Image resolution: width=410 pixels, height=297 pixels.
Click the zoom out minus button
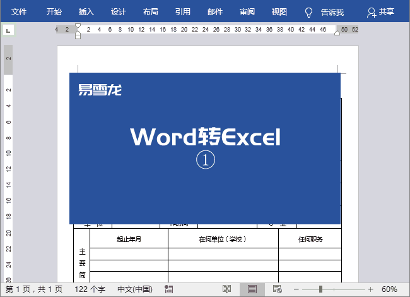[296, 289]
